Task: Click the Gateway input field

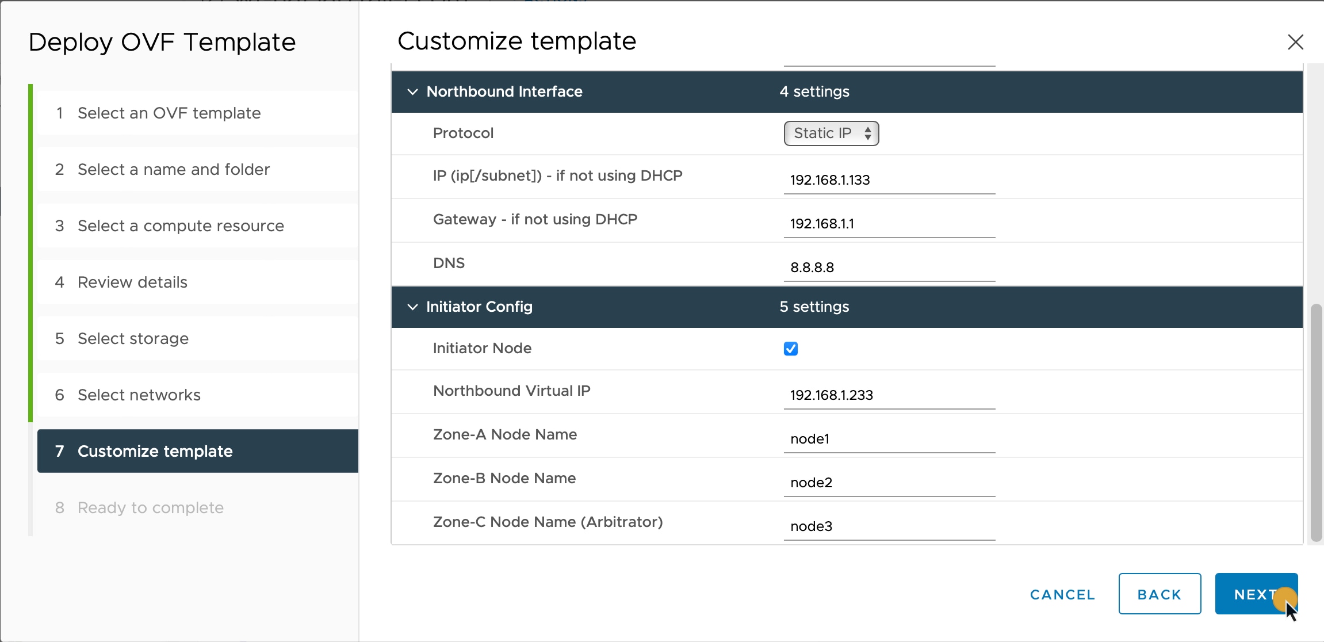Action: tap(888, 224)
